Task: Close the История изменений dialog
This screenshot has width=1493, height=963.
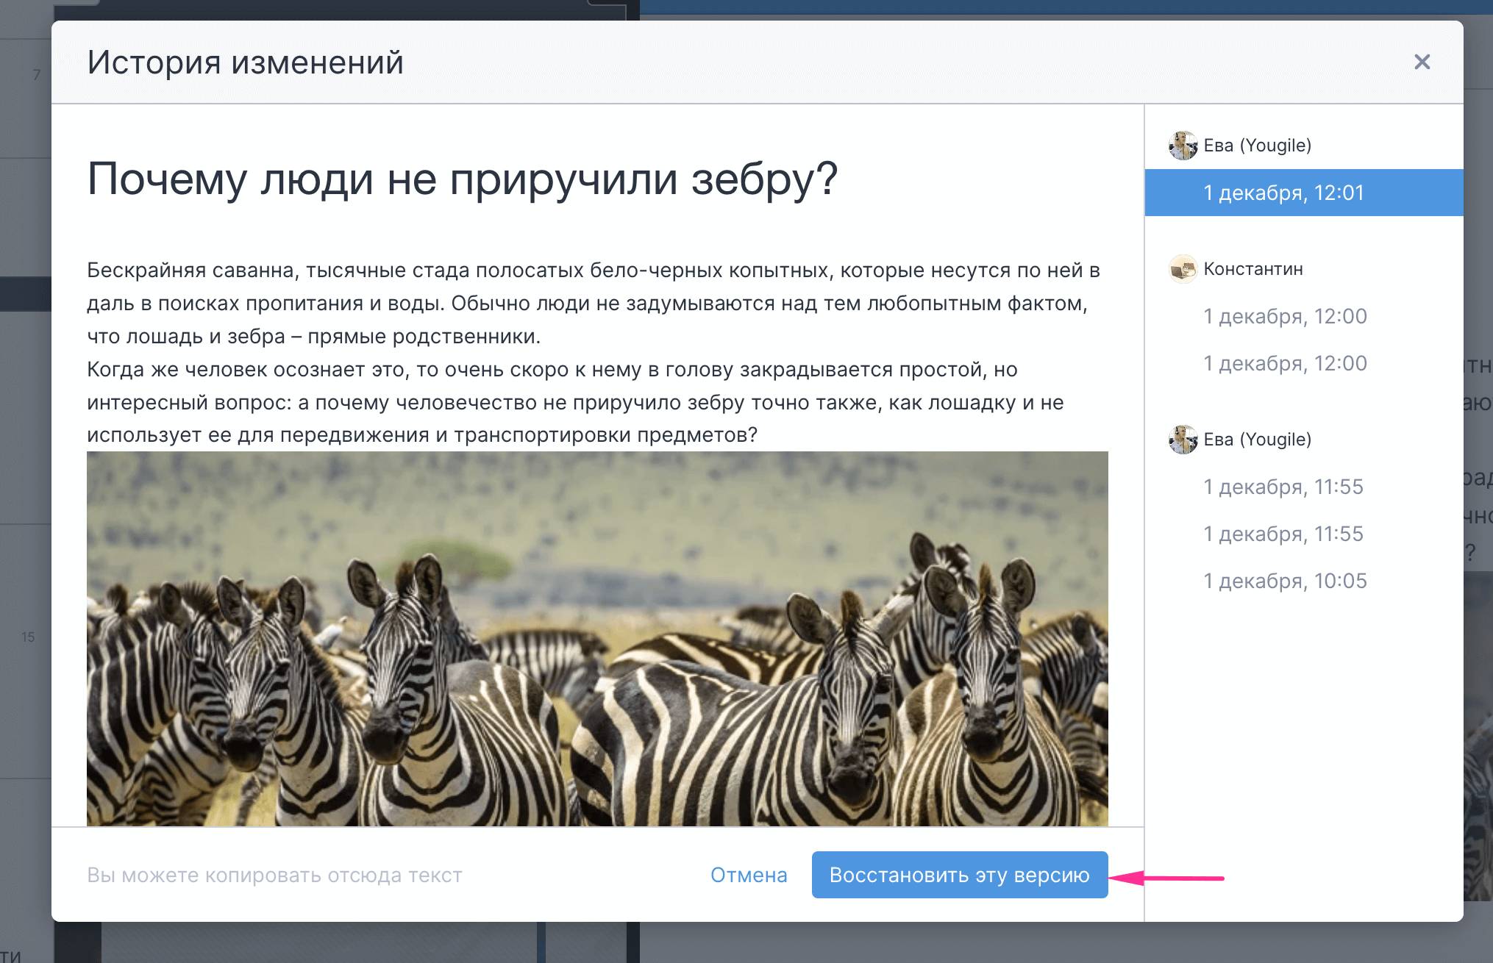Action: tap(1422, 62)
